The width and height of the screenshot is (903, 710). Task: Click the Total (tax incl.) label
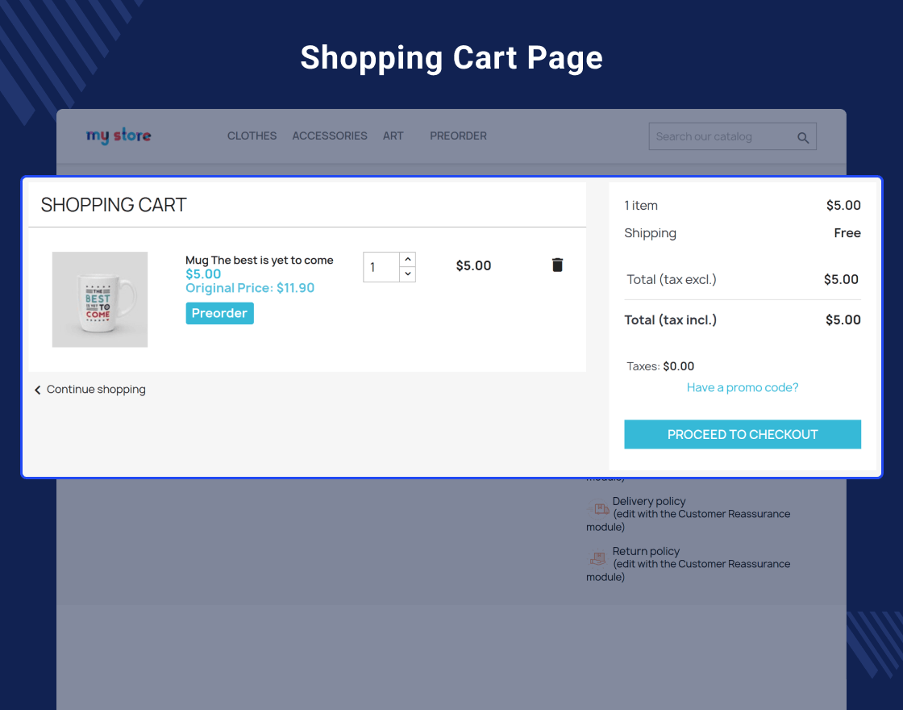[x=670, y=319]
